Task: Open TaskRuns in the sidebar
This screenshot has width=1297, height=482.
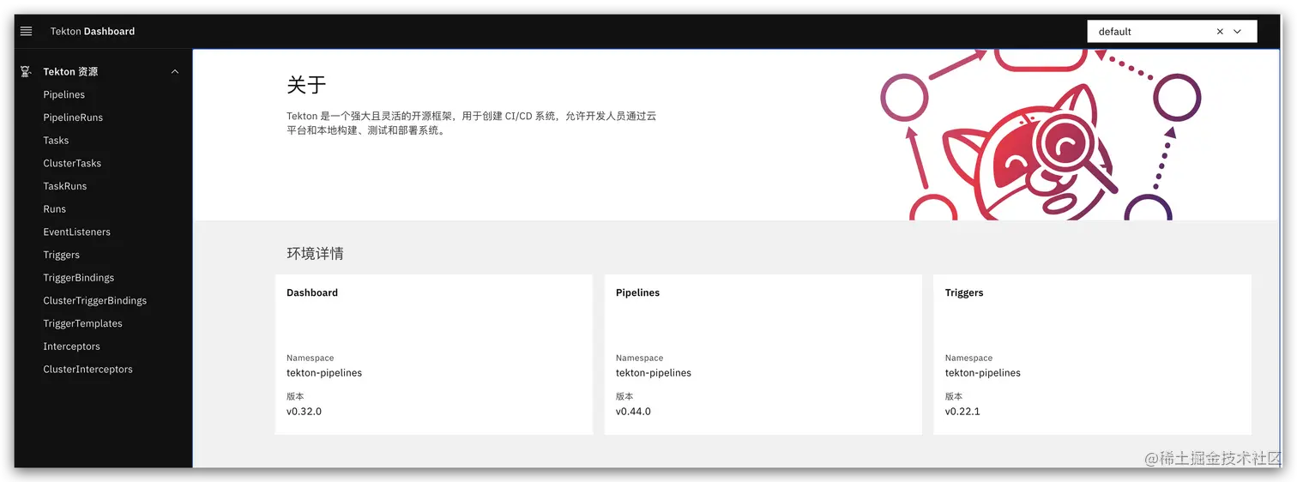Action: click(x=65, y=186)
